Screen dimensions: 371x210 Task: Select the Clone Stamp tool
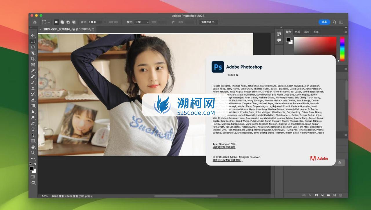(33, 88)
